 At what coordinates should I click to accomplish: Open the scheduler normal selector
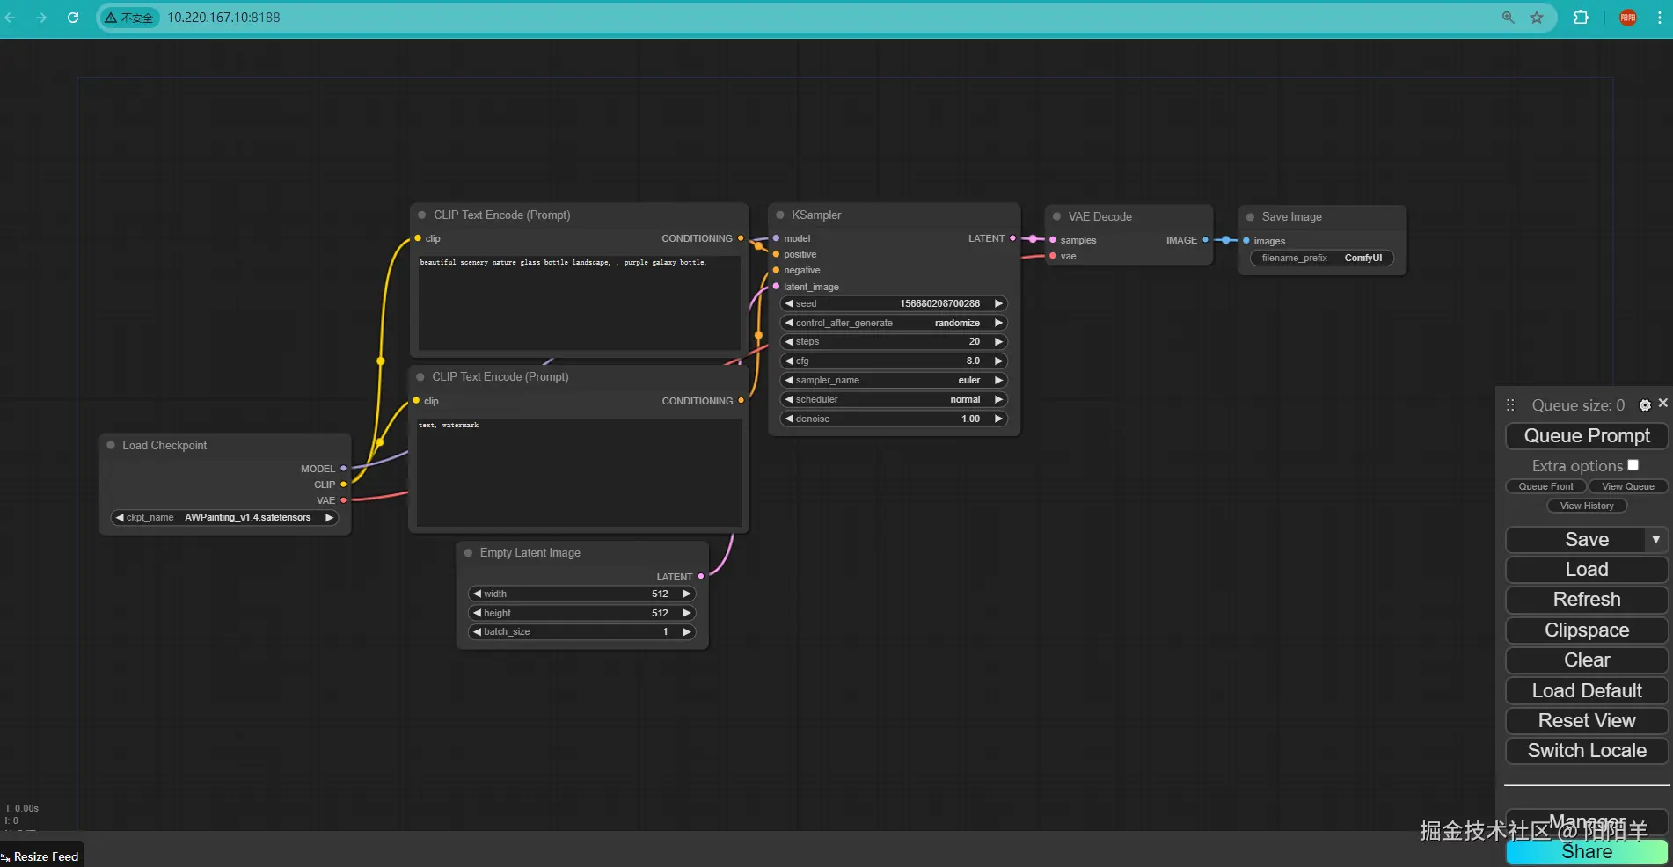pyautogui.click(x=894, y=400)
